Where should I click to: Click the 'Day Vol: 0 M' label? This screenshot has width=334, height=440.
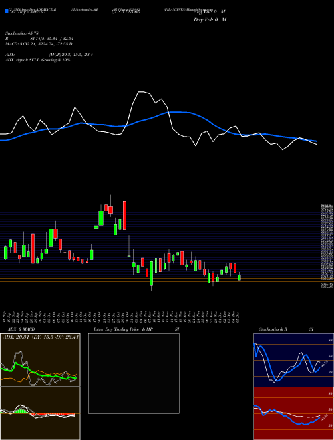210,19
